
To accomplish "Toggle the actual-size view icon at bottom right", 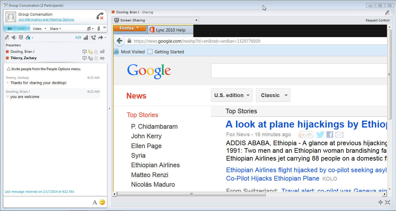I will pos(380,202).
